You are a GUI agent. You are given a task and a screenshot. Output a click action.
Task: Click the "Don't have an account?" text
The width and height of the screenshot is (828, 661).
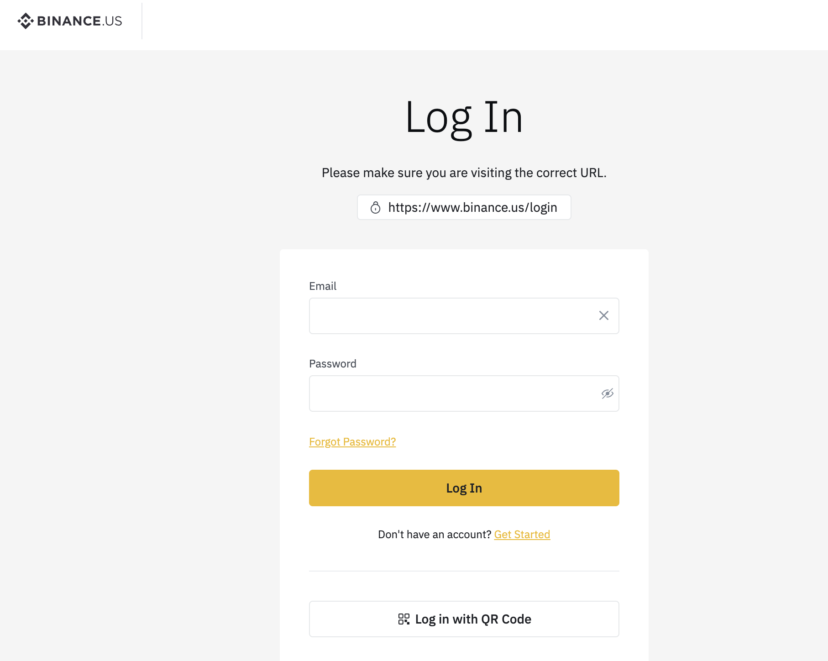click(434, 535)
